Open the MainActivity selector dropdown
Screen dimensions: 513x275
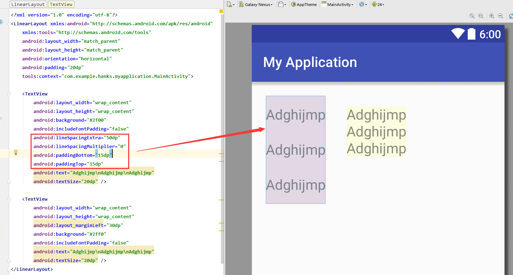click(337, 5)
